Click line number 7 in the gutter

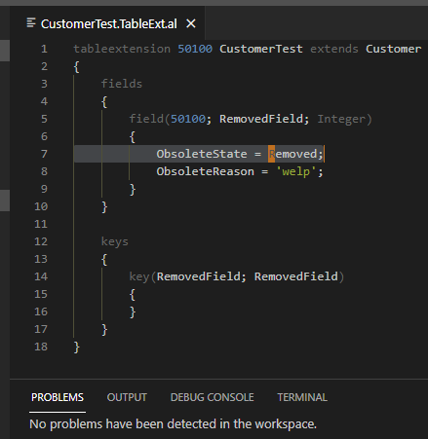click(x=44, y=154)
